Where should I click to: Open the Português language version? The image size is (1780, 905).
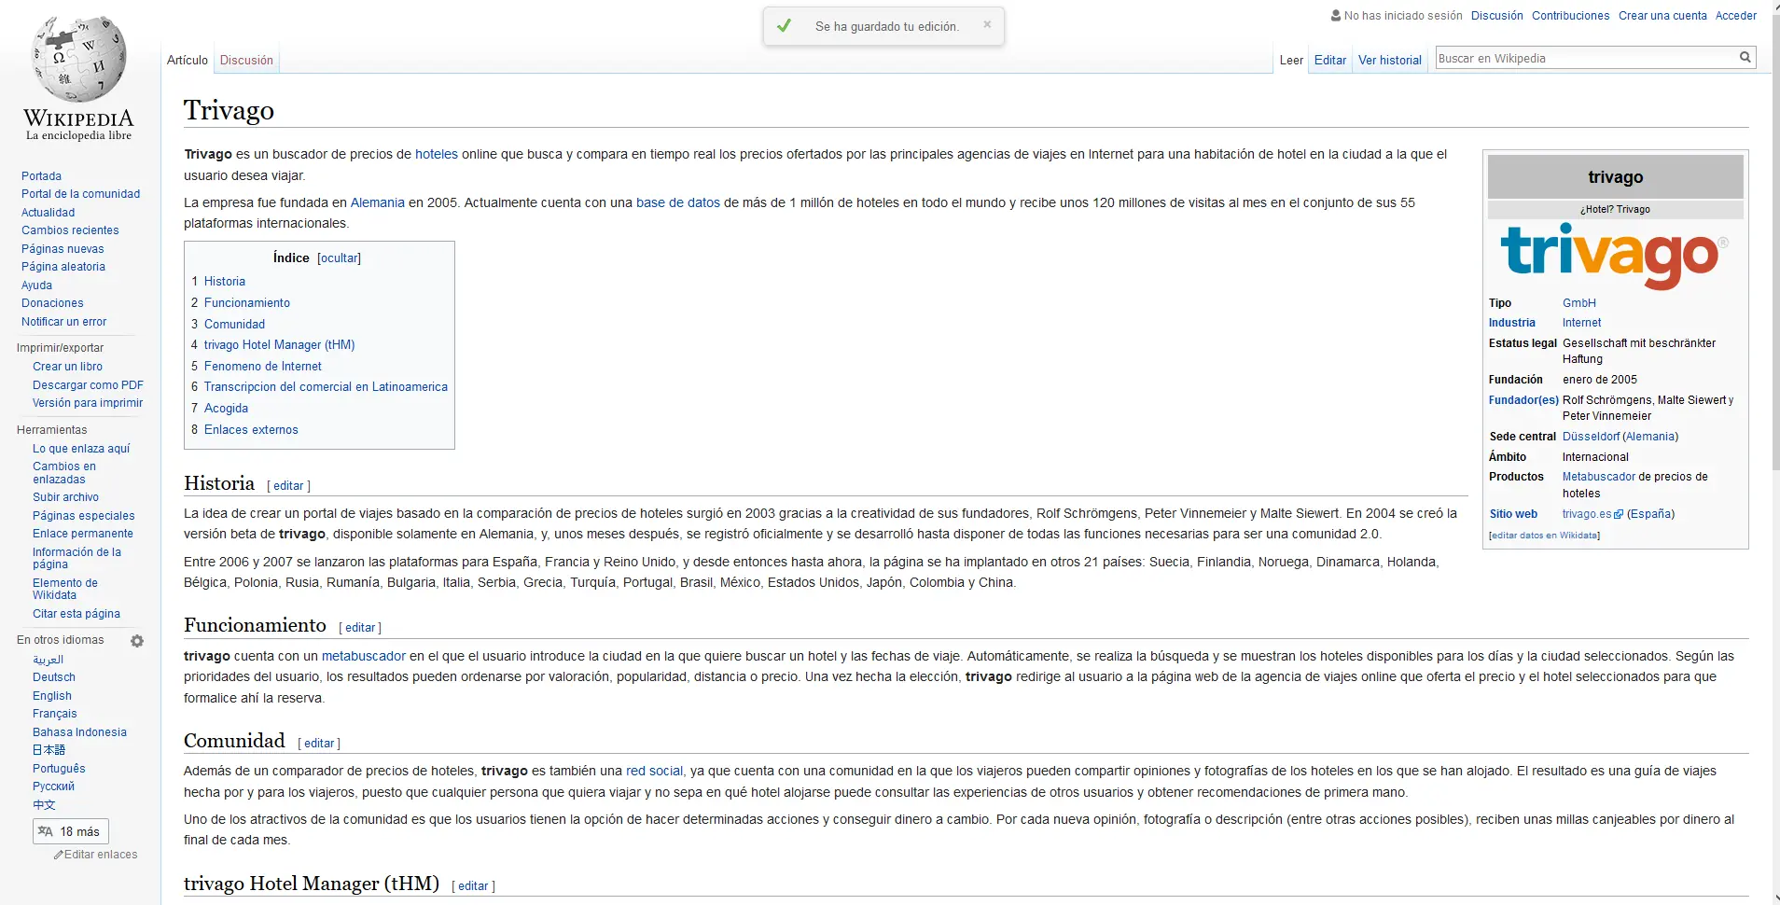[x=59, y=769]
